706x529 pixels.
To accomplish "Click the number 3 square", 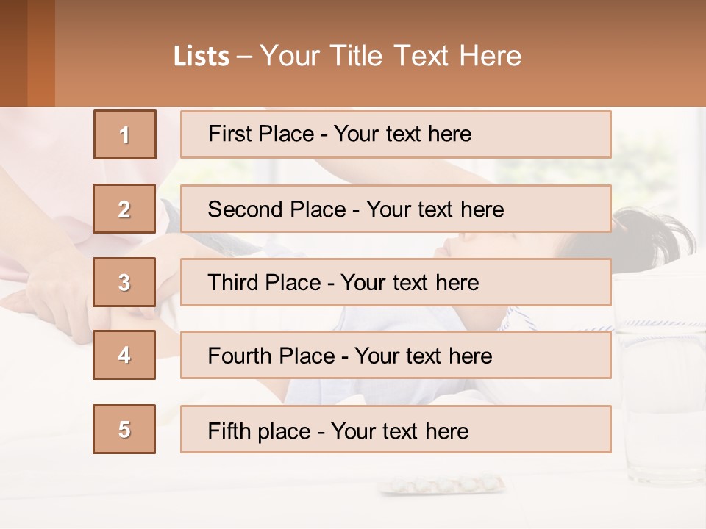I will point(124,282).
